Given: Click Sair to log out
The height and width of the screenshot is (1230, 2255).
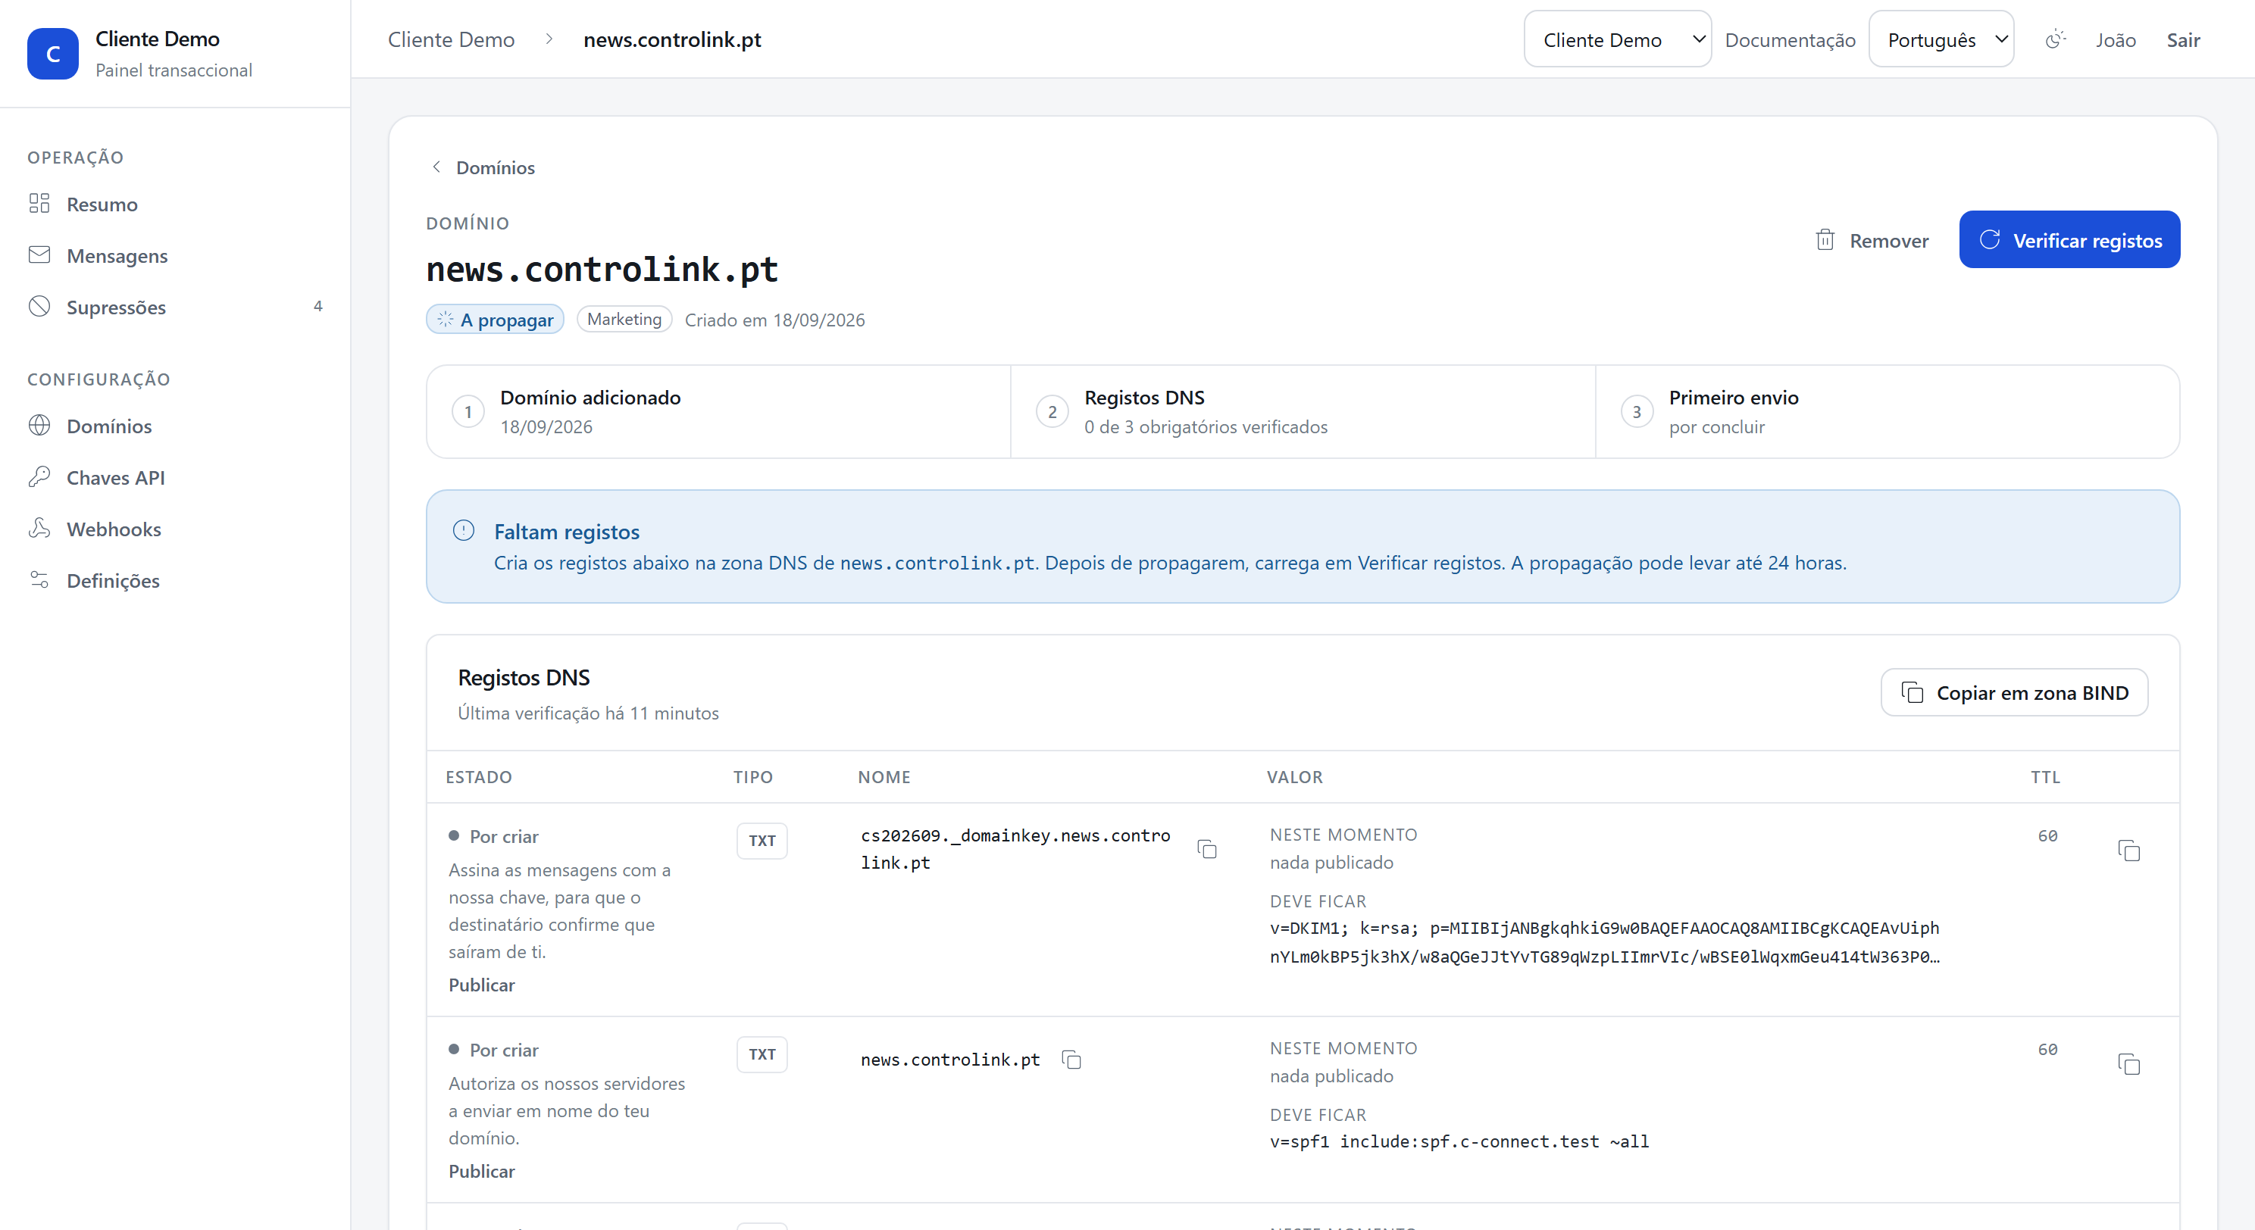Looking at the screenshot, I should [2182, 40].
